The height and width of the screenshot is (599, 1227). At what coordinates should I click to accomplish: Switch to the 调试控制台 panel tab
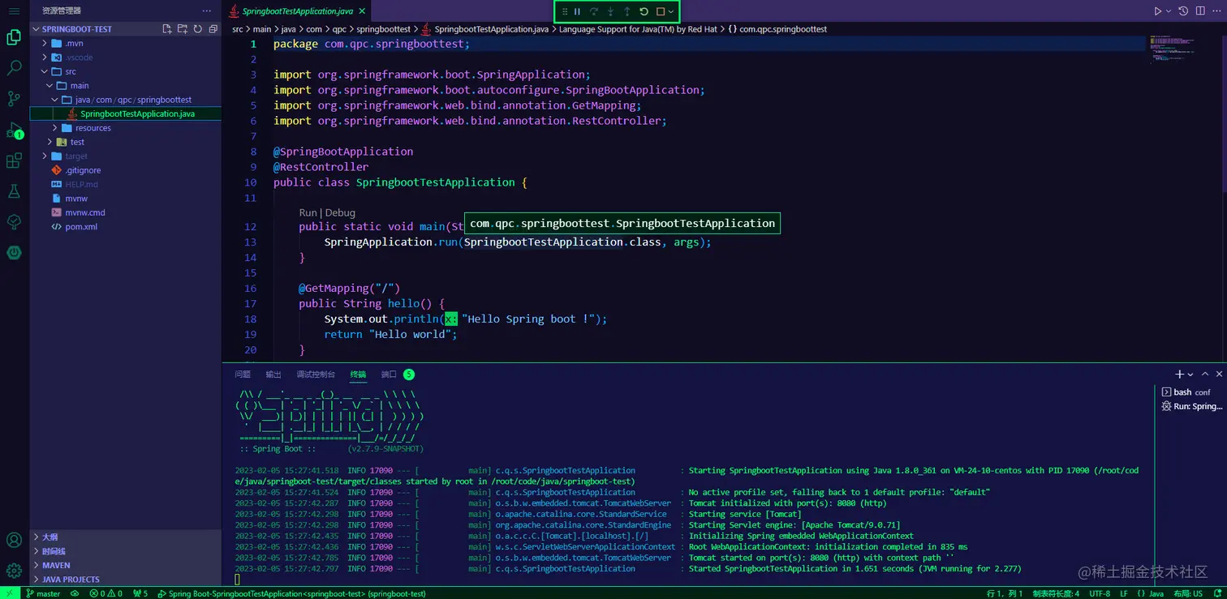coord(316,374)
